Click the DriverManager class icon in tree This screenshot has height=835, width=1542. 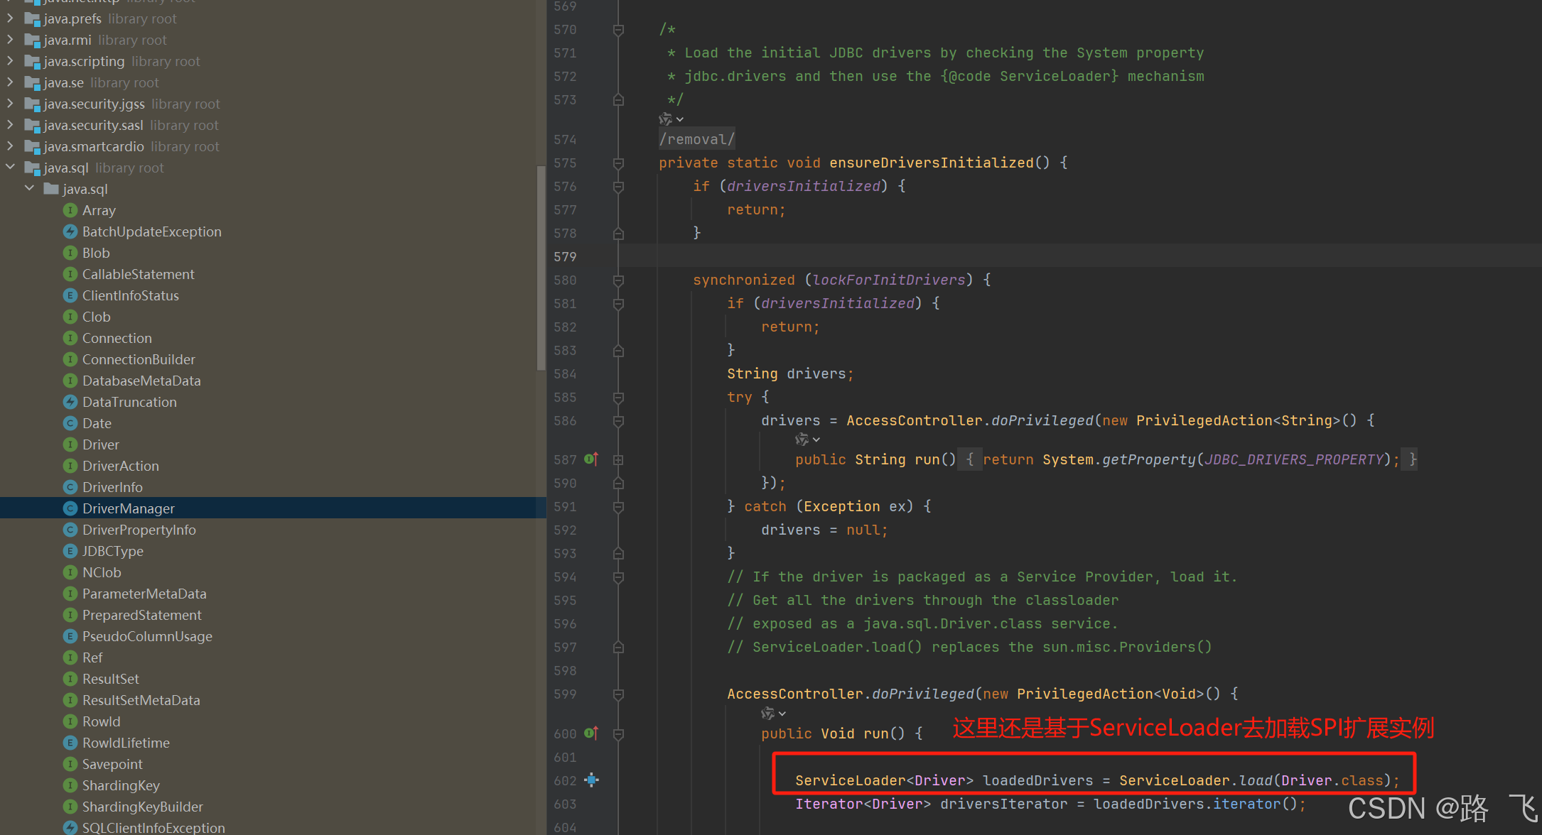pos(70,508)
